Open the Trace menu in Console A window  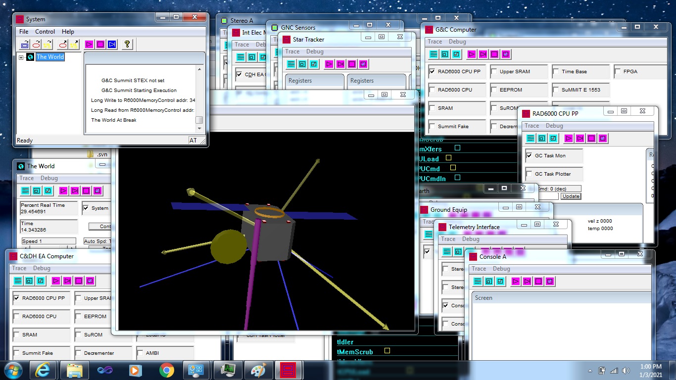coord(479,269)
